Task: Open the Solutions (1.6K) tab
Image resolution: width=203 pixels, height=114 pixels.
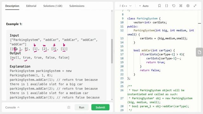Action: [53, 6]
